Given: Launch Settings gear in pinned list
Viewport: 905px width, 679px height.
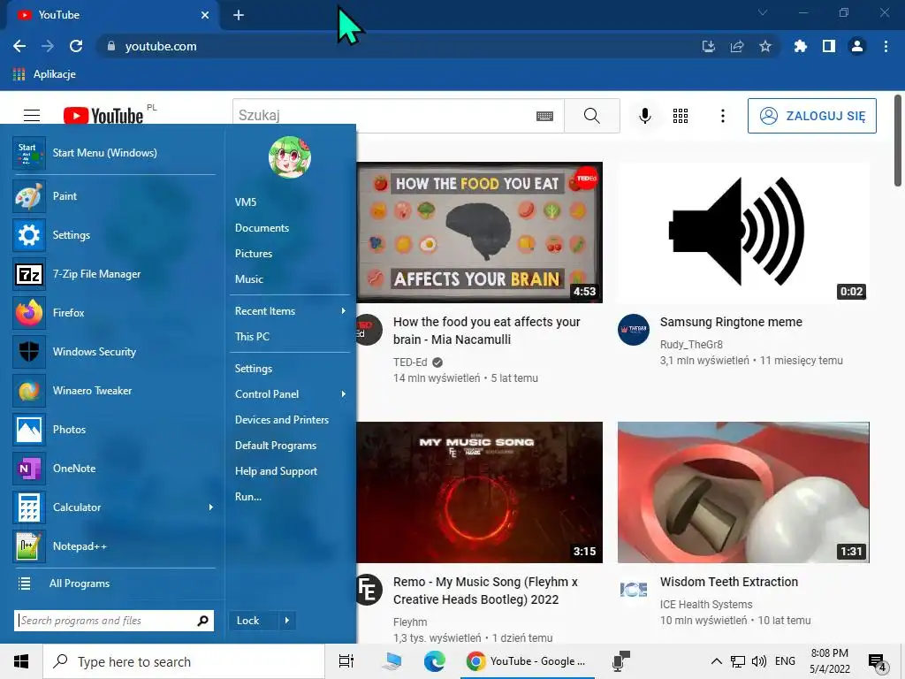Looking at the screenshot, I should tap(114, 235).
